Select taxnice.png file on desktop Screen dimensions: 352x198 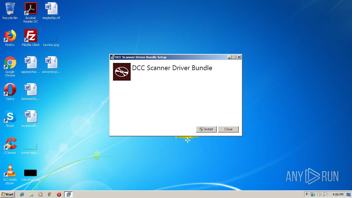tap(51, 40)
